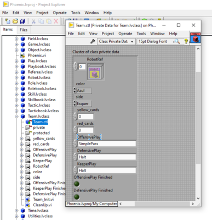Click the Save All toolbar icon

22,21
